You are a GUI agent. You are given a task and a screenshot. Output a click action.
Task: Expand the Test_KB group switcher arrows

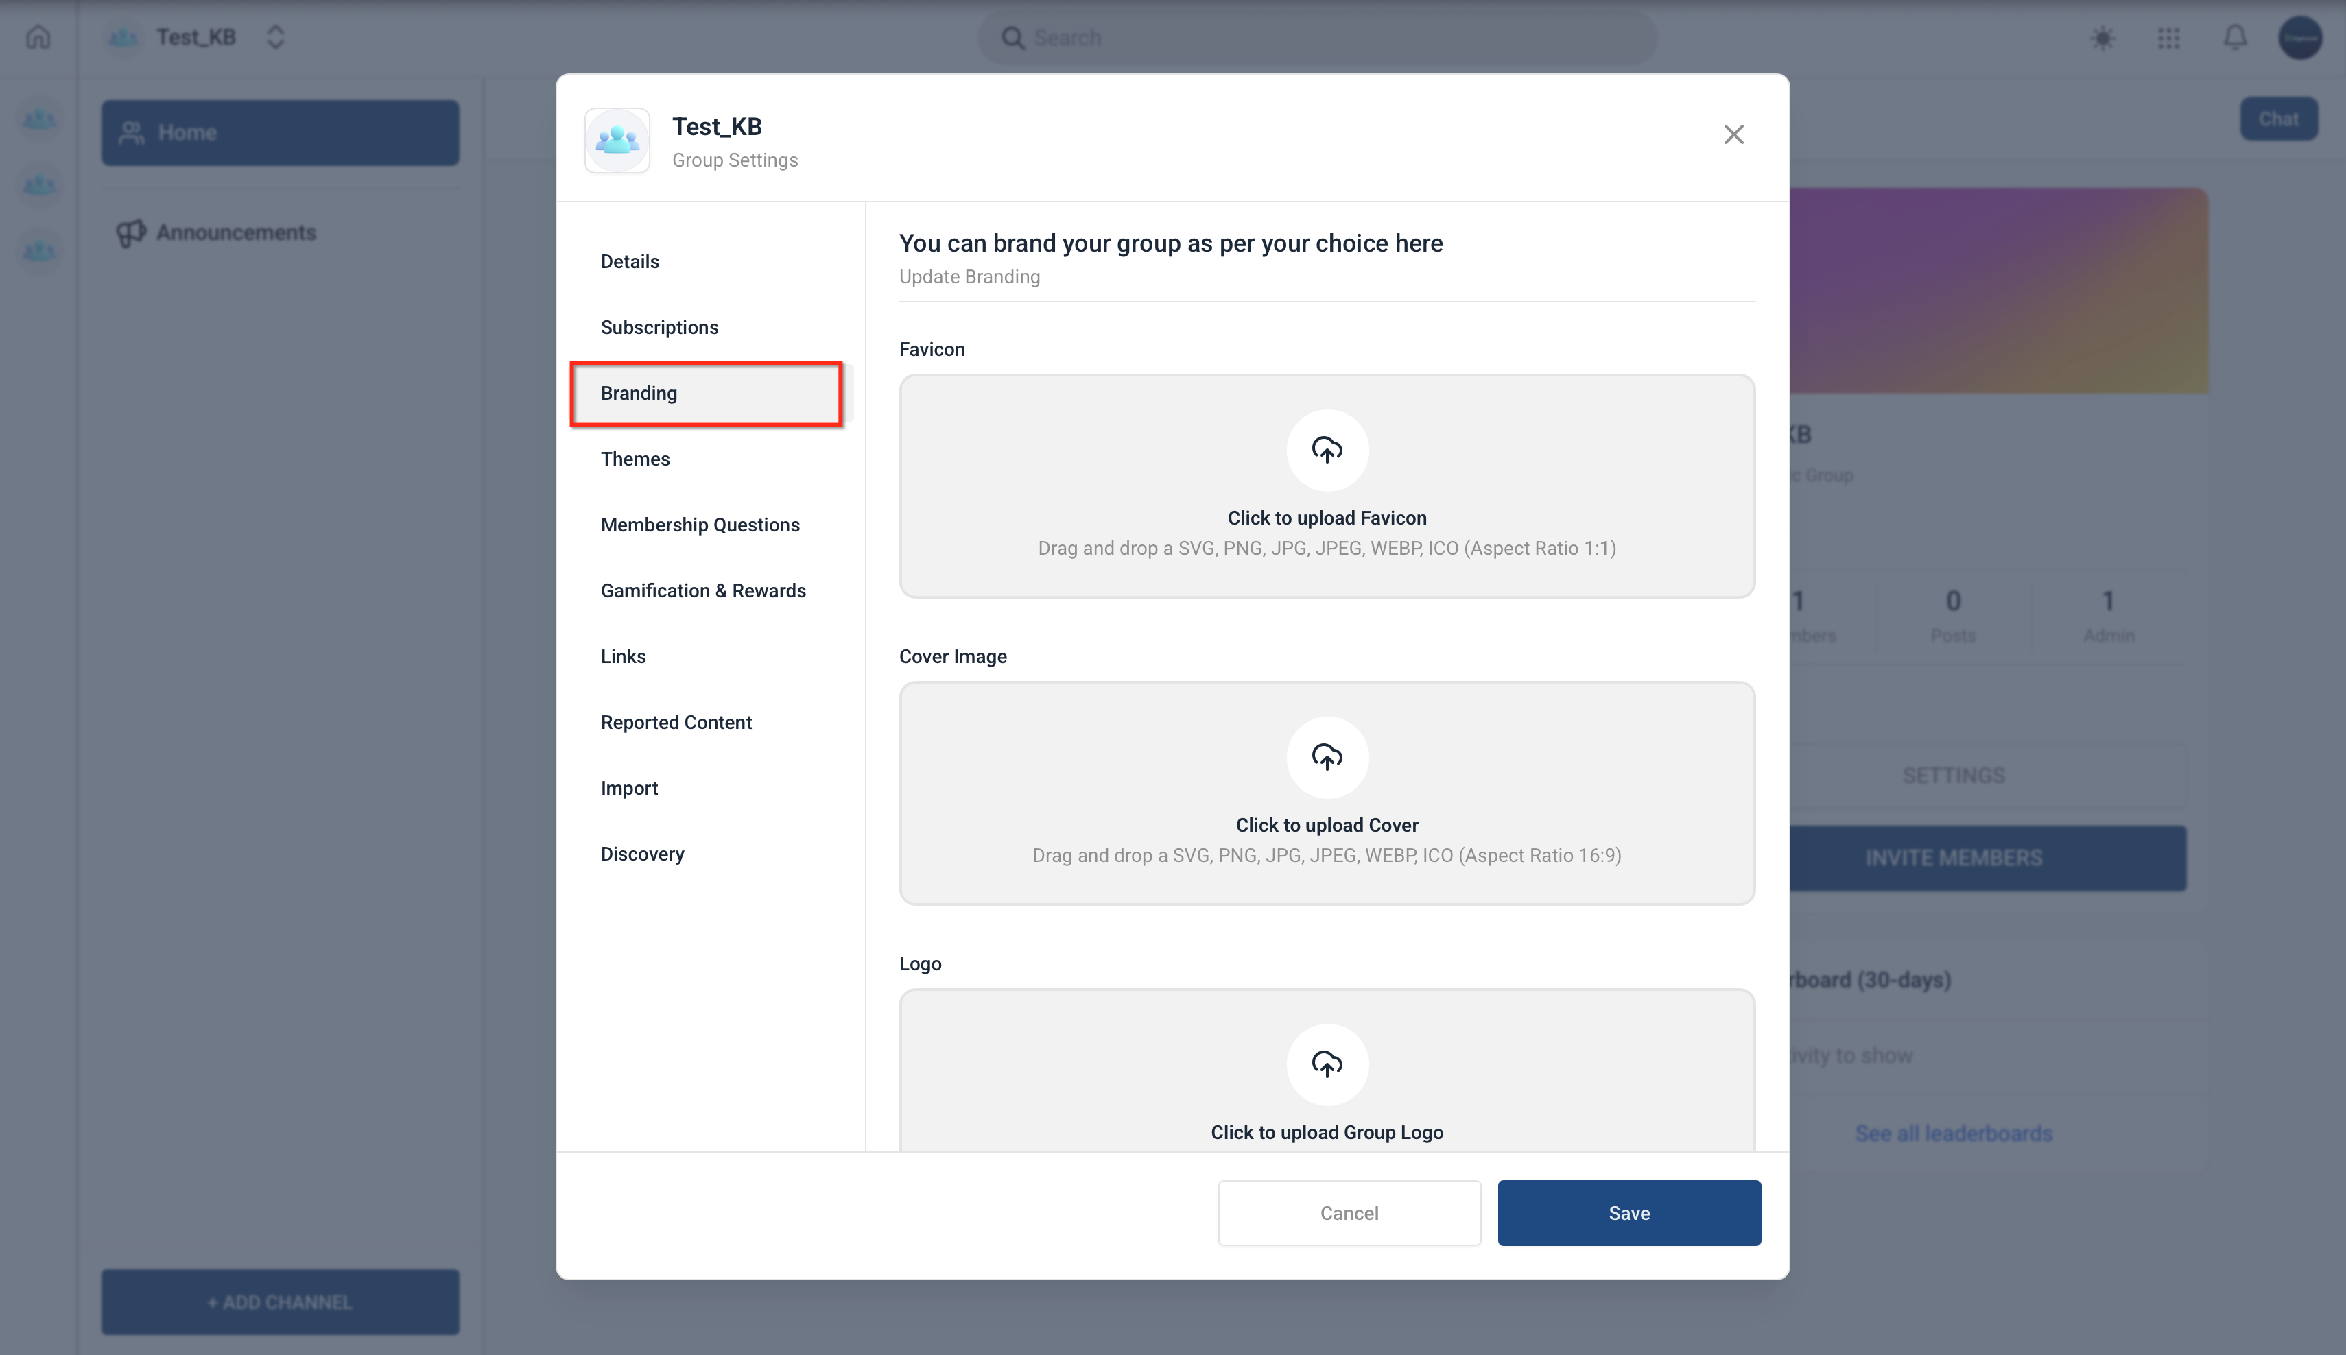274,38
